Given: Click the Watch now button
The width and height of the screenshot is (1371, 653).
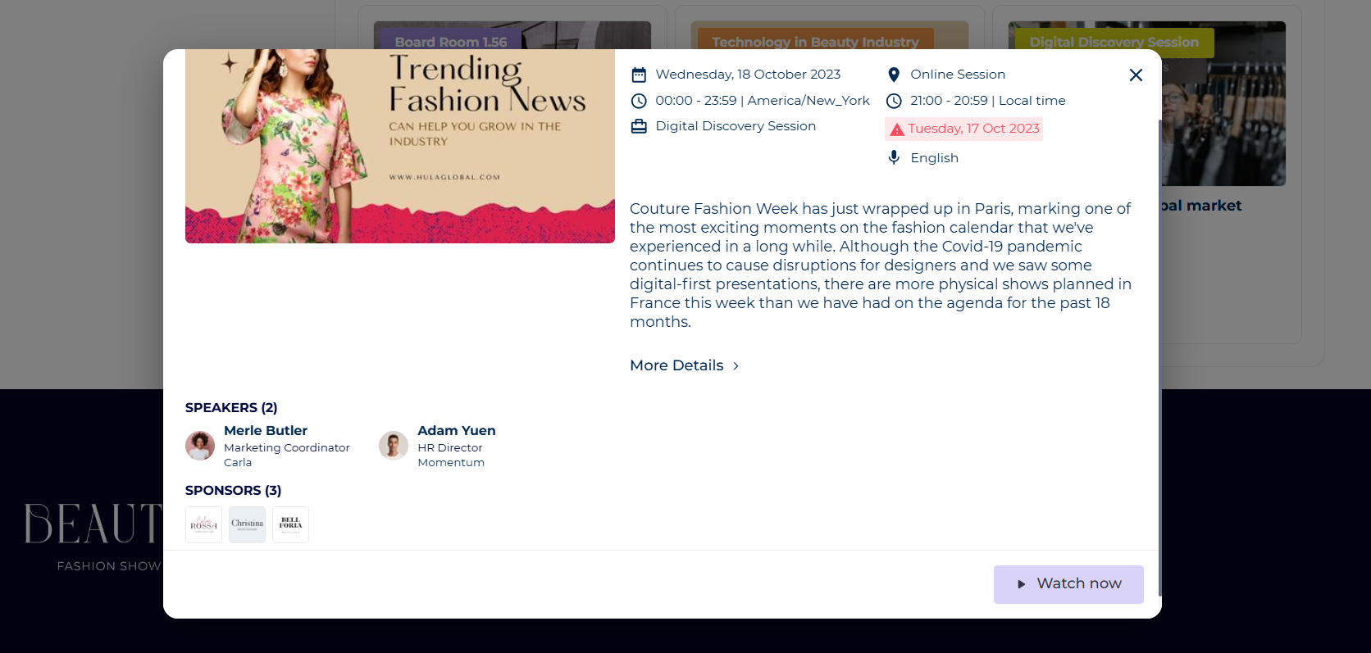Looking at the screenshot, I should pos(1068,584).
